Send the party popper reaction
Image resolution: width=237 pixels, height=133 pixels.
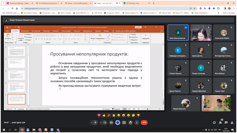point(109,115)
